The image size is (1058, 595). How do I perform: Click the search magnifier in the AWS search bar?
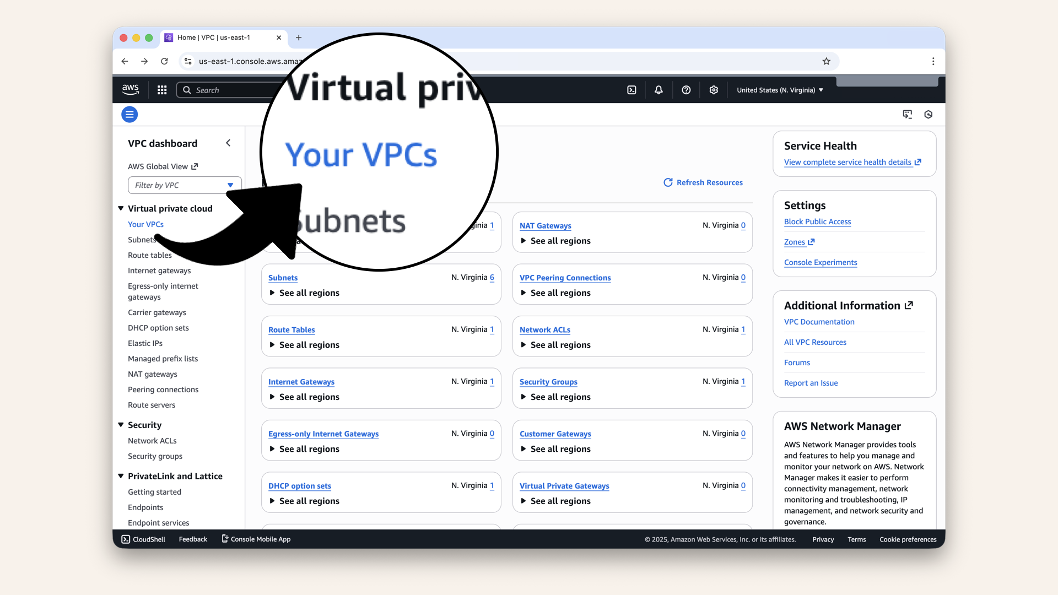click(187, 90)
